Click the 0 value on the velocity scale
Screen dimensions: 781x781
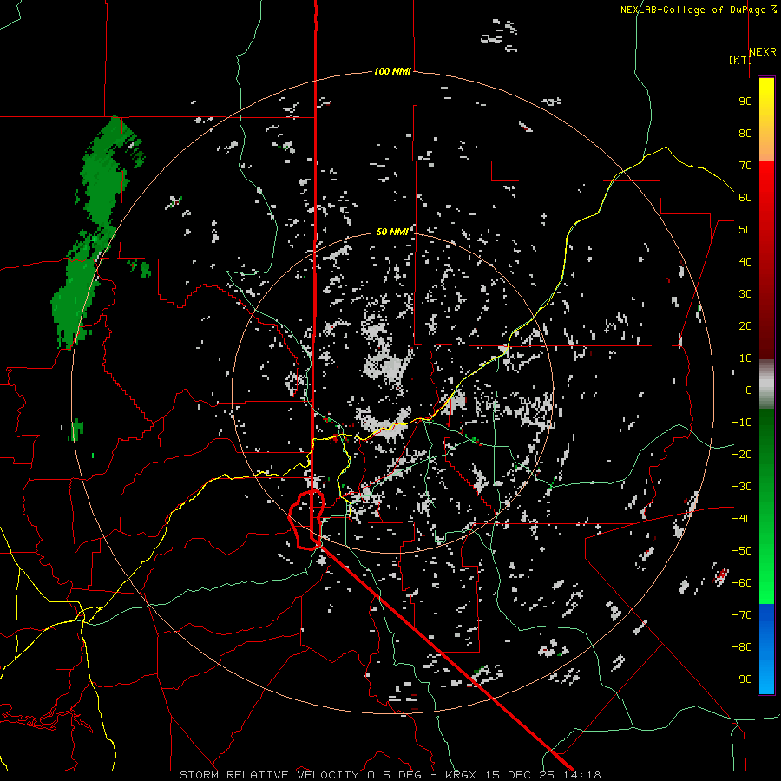(749, 390)
